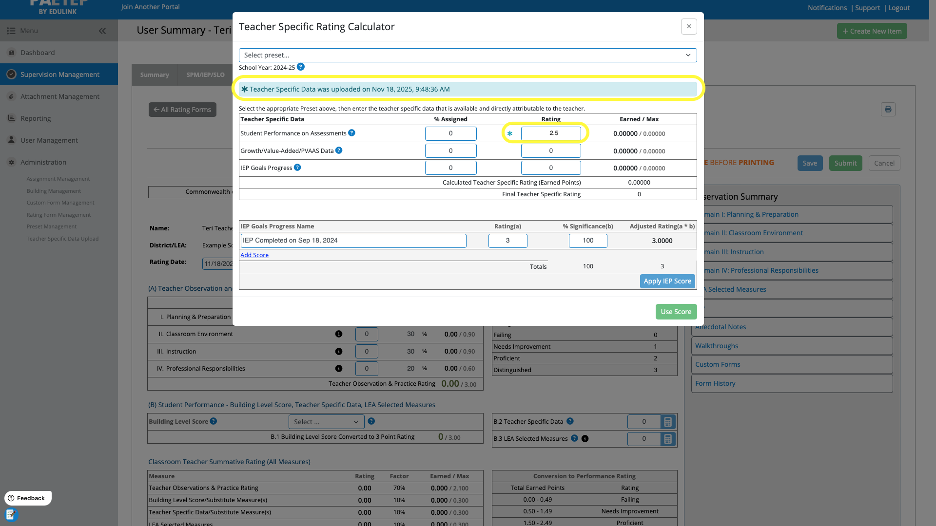This screenshot has width=936, height=526.
Task: Close the Teacher Specific Rating Calculator dialog
Action: tap(689, 26)
